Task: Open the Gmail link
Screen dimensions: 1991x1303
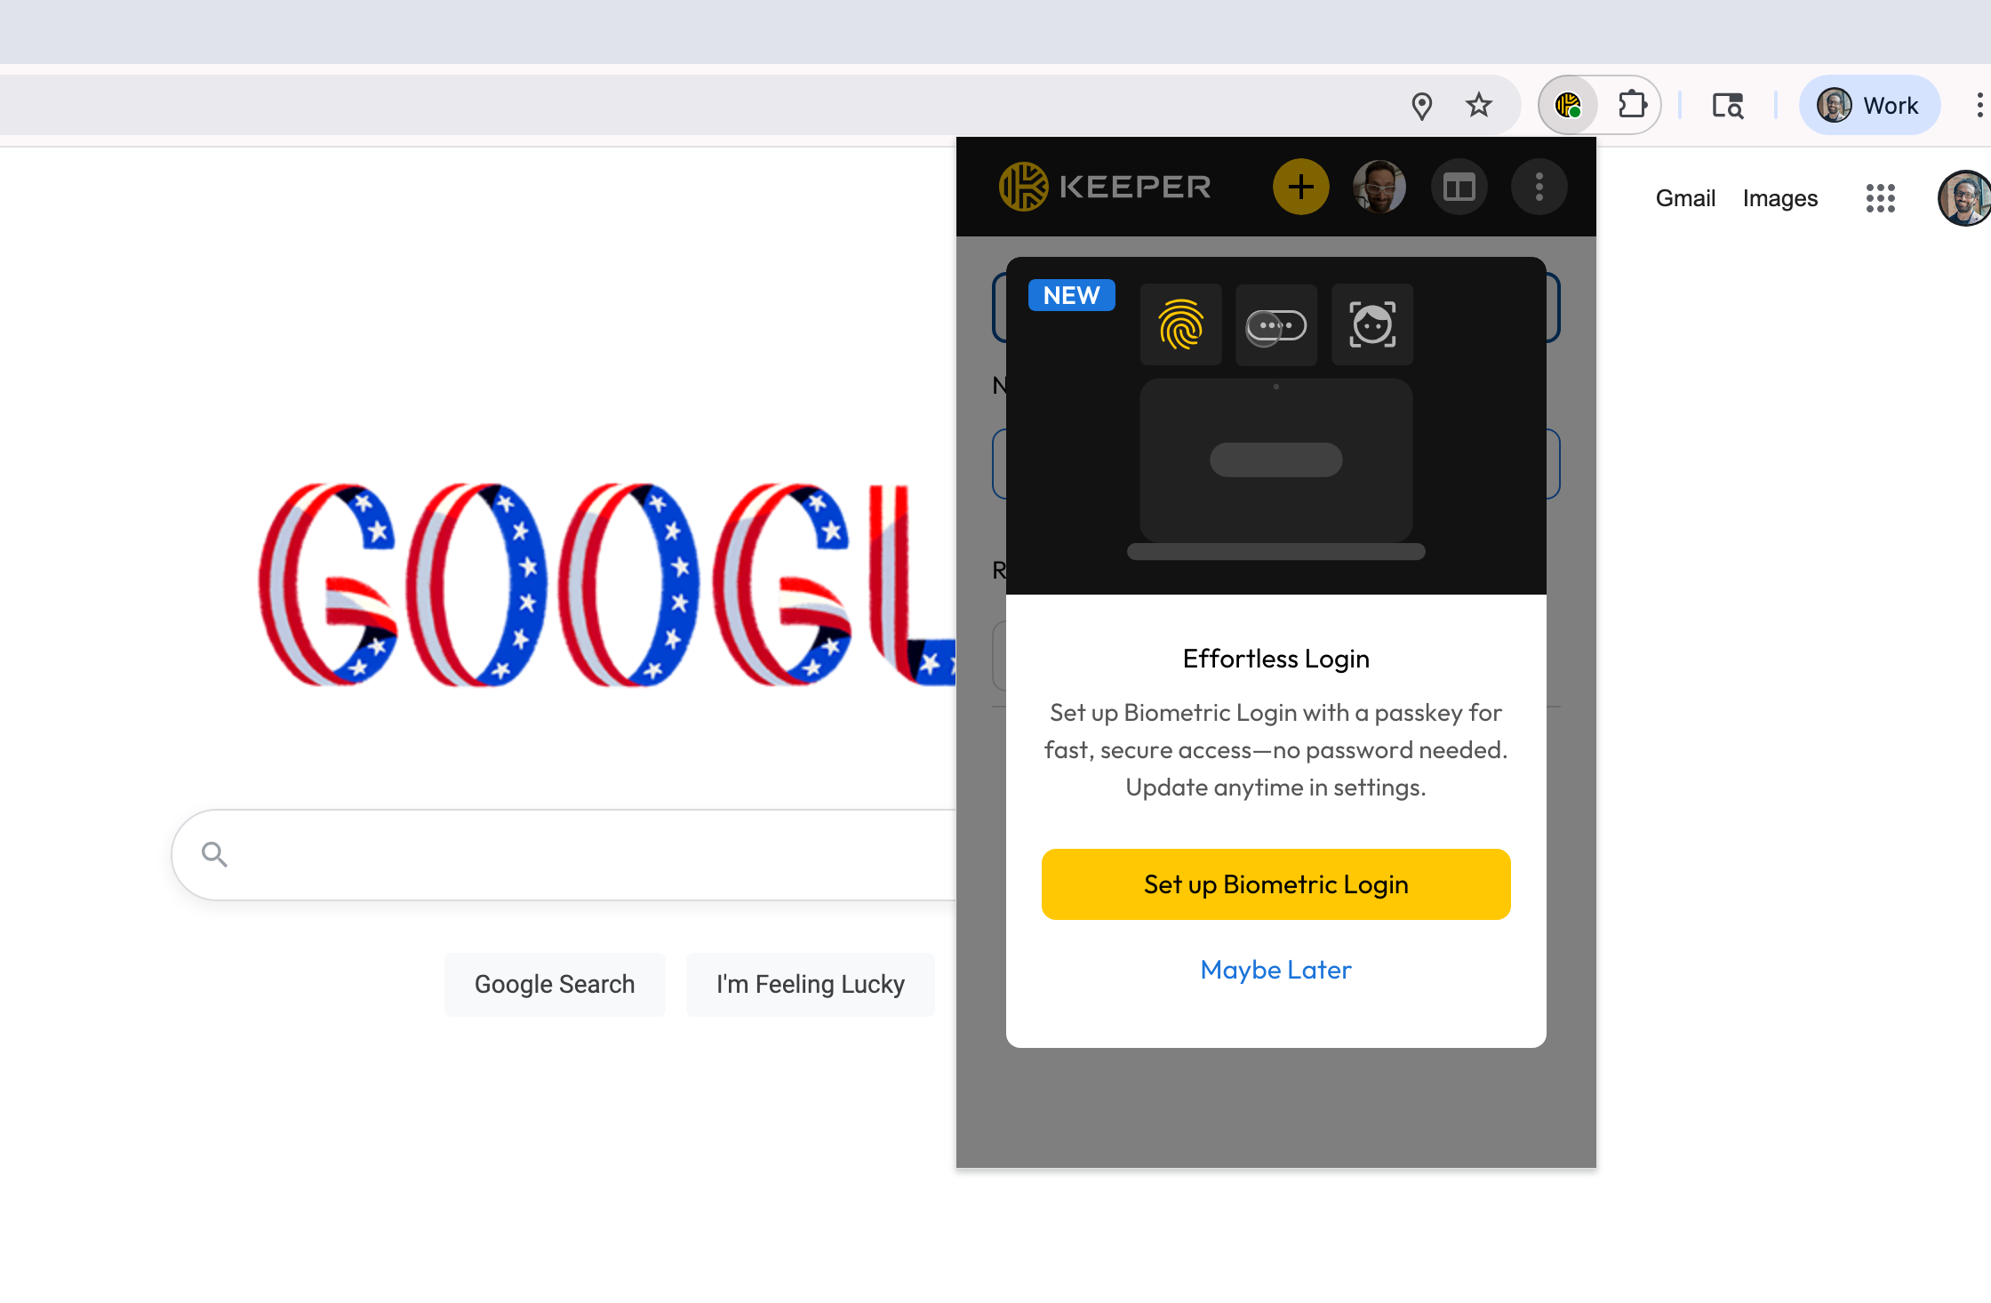Action: (x=1685, y=198)
